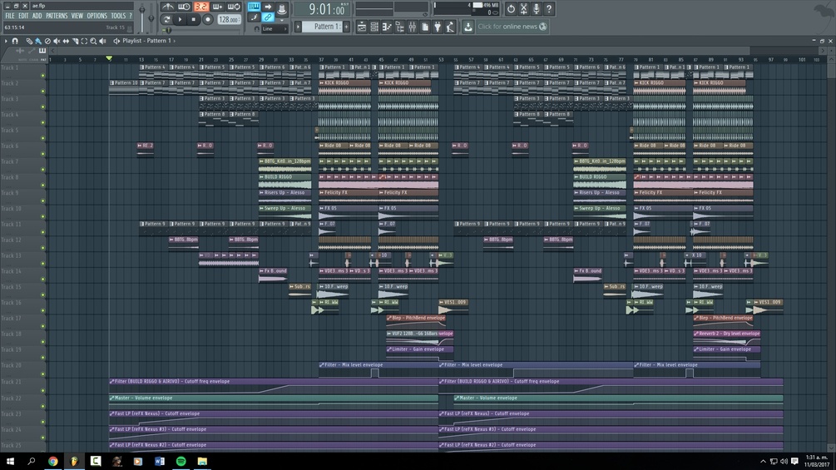Toggle the 3.2 countdown before recording
The image size is (836, 470).
pos(201,7)
